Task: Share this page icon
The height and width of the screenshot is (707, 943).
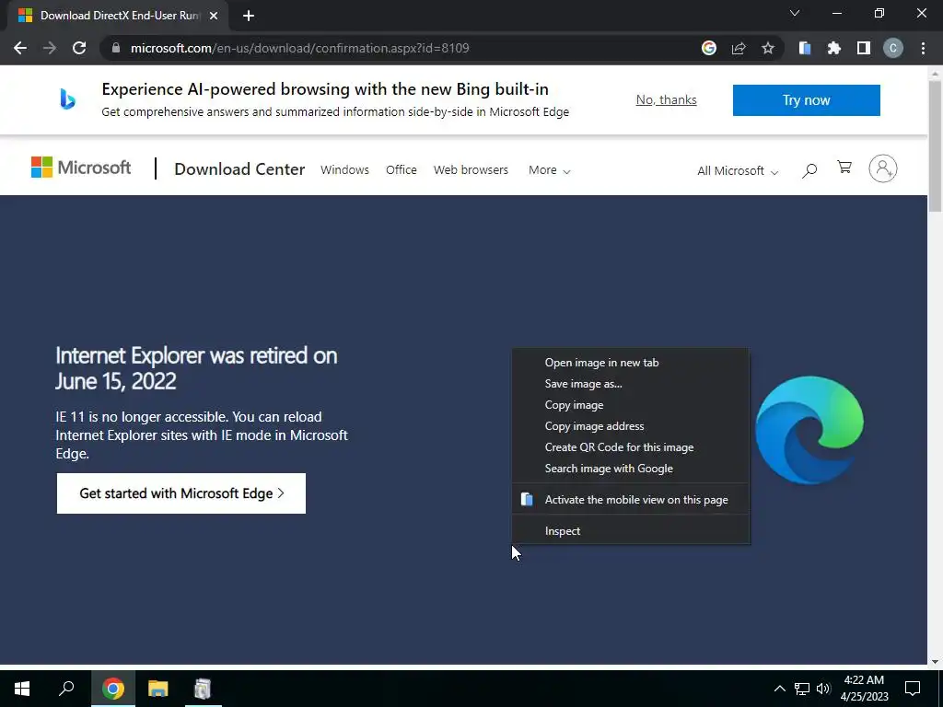Action: pyautogui.click(x=739, y=48)
